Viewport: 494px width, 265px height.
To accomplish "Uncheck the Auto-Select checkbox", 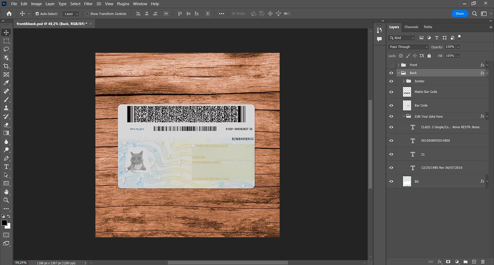I will point(37,14).
